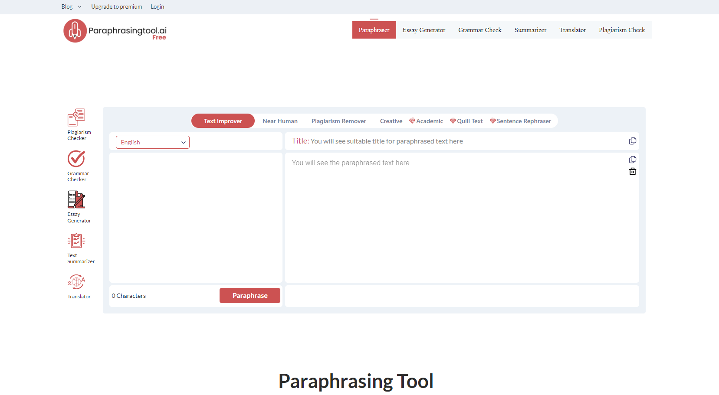
Task: Open the Text Summarizer clipboard icon
Action: pos(76,241)
